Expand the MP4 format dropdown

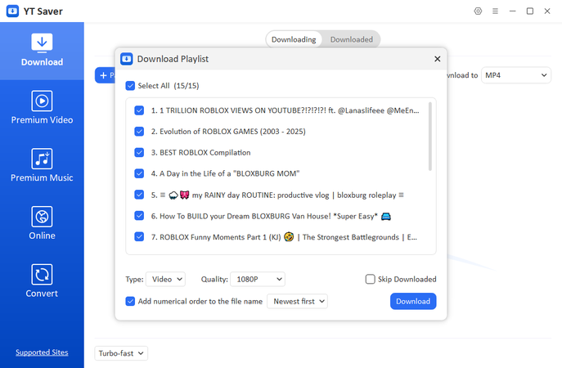click(515, 75)
